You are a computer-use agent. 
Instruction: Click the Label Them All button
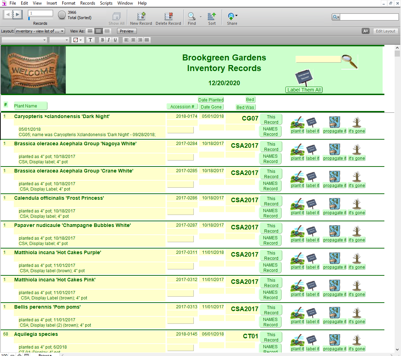pos(304,90)
